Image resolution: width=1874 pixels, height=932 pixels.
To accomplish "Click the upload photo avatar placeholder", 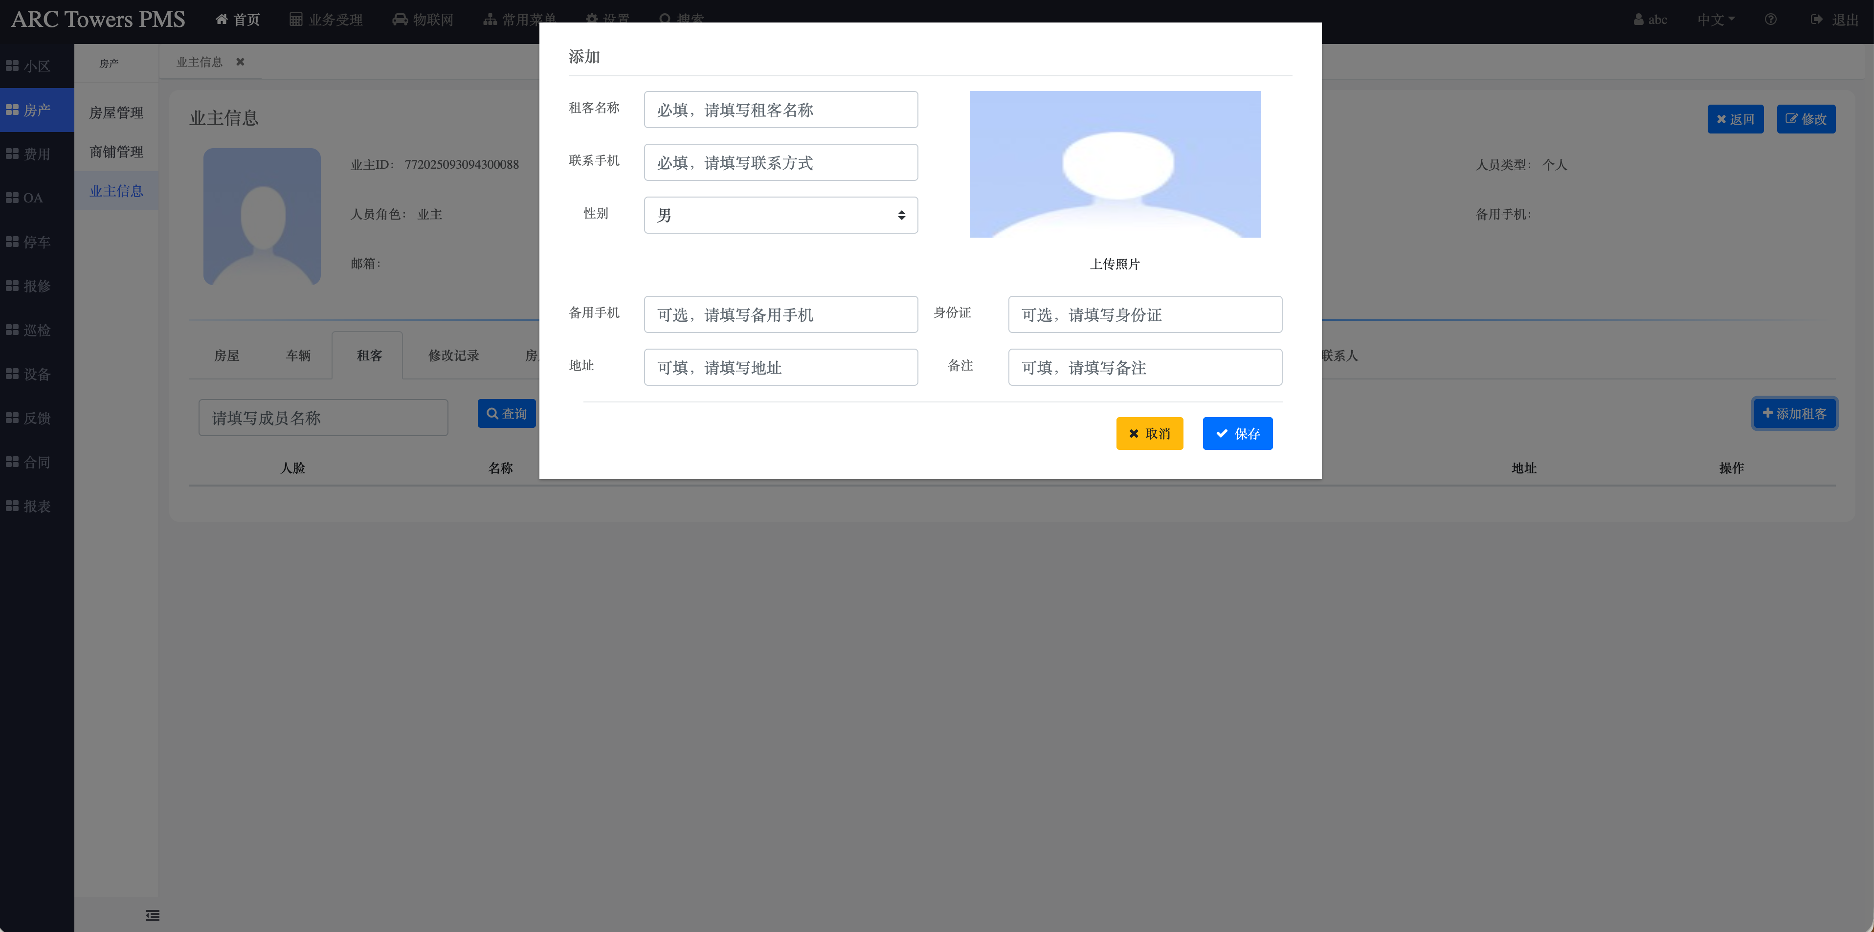I will click(1115, 164).
